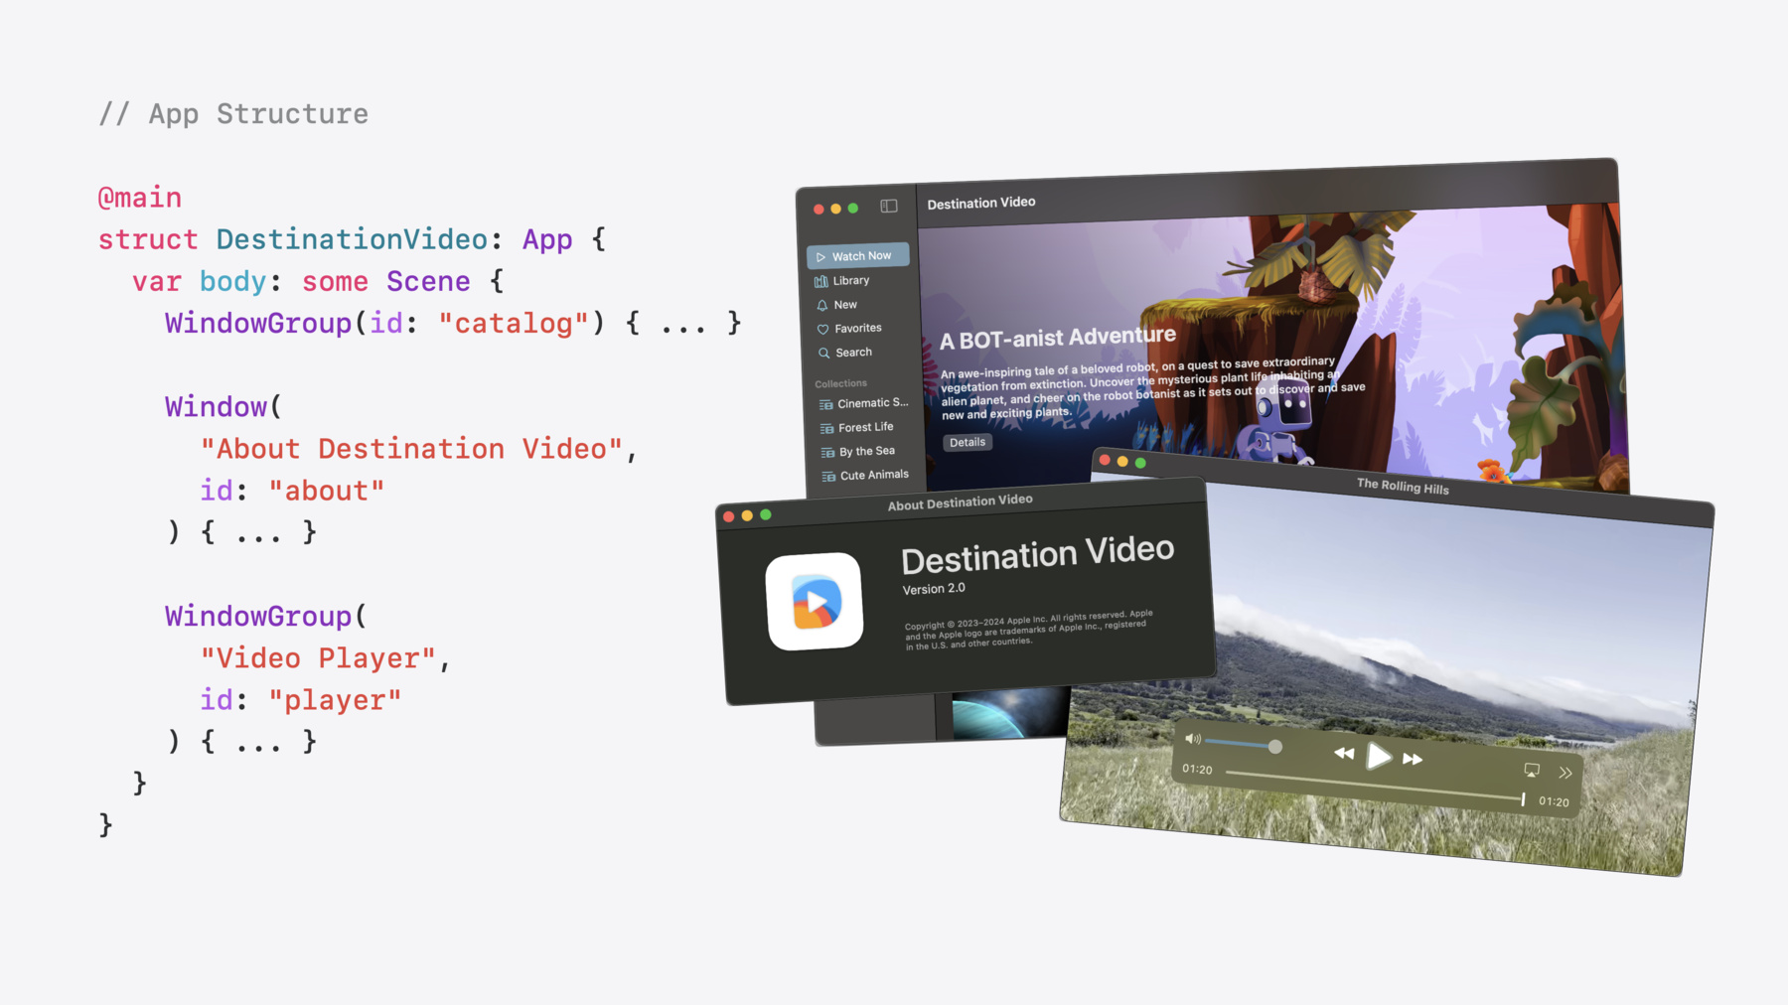Mute the player volume speaker icon

point(1193,739)
